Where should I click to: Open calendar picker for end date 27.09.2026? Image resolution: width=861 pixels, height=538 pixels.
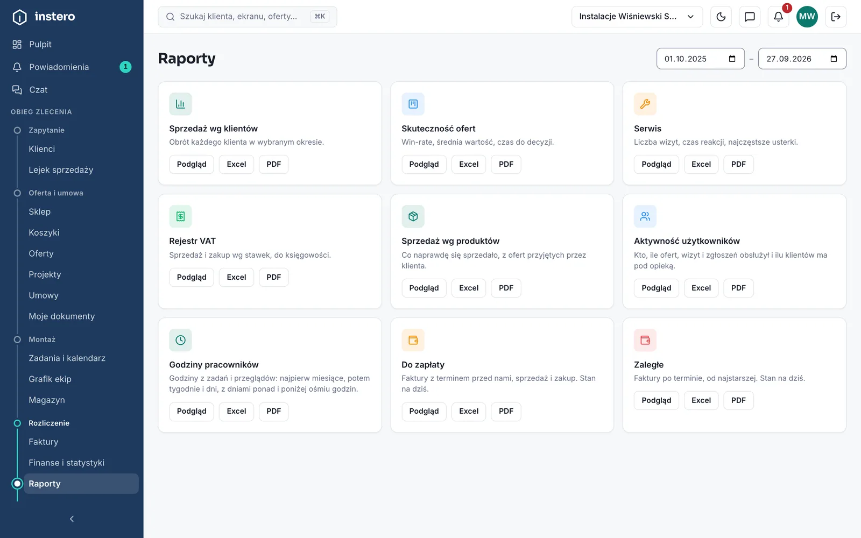[834, 59]
